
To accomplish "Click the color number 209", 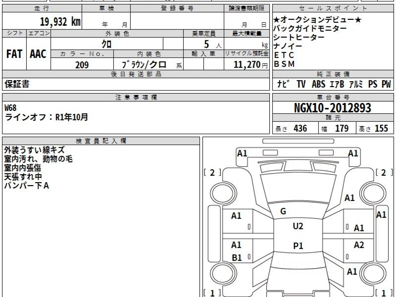I will point(82,65).
